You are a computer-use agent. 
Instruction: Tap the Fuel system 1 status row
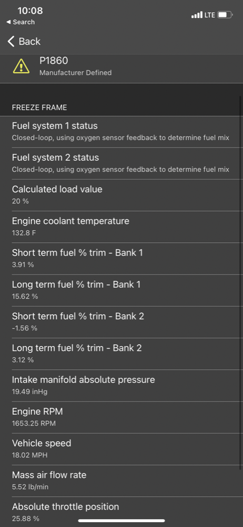(121, 132)
